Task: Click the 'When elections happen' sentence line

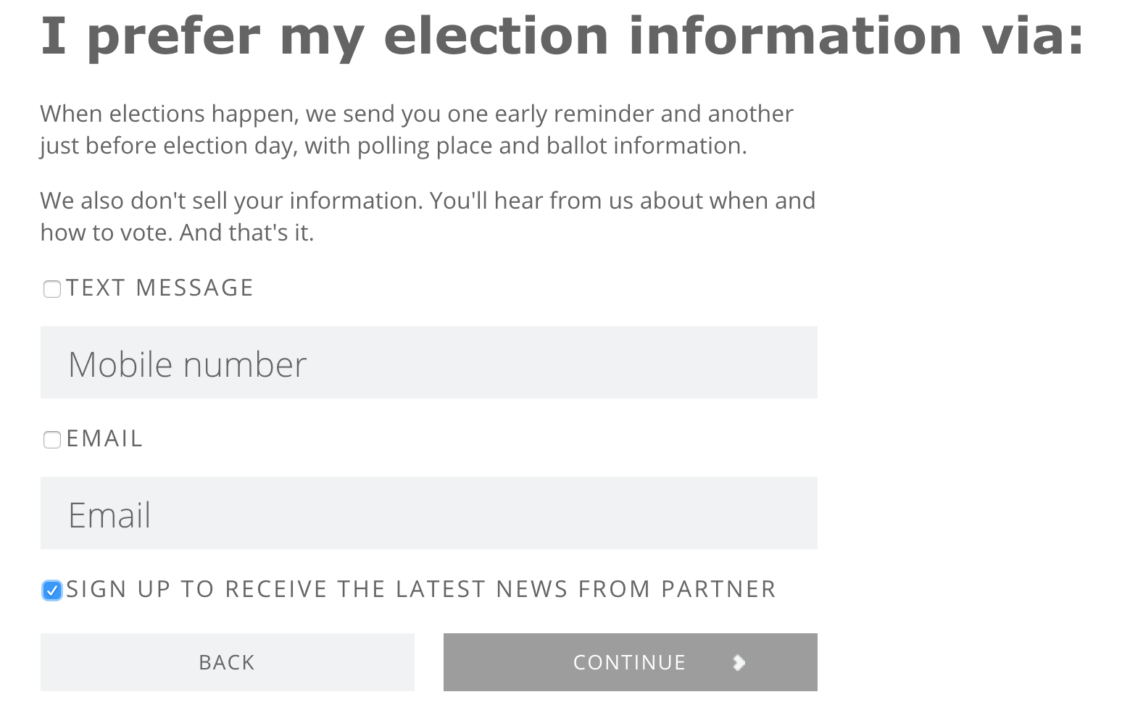Action: click(x=417, y=114)
